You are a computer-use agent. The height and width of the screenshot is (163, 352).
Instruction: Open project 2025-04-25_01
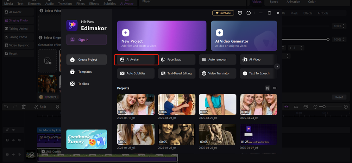[218, 134]
